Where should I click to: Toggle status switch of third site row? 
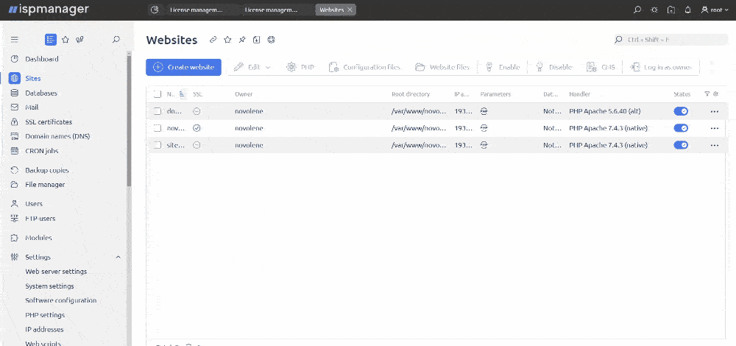(681, 145)
